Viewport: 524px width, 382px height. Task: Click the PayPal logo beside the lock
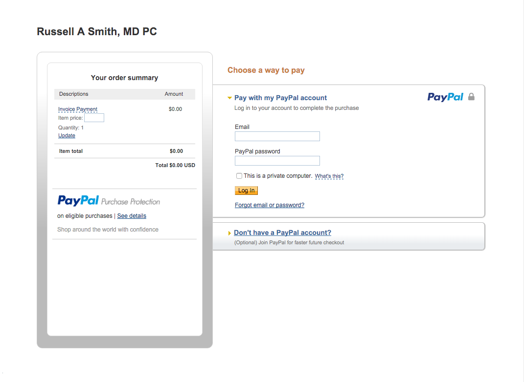[x=445, y=97]
